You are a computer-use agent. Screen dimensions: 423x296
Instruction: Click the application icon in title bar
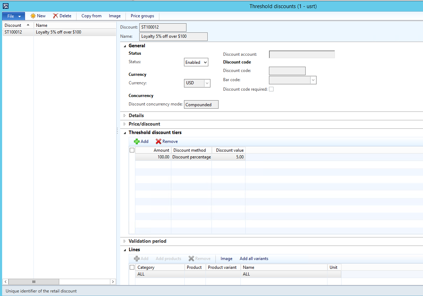[6, 6]
